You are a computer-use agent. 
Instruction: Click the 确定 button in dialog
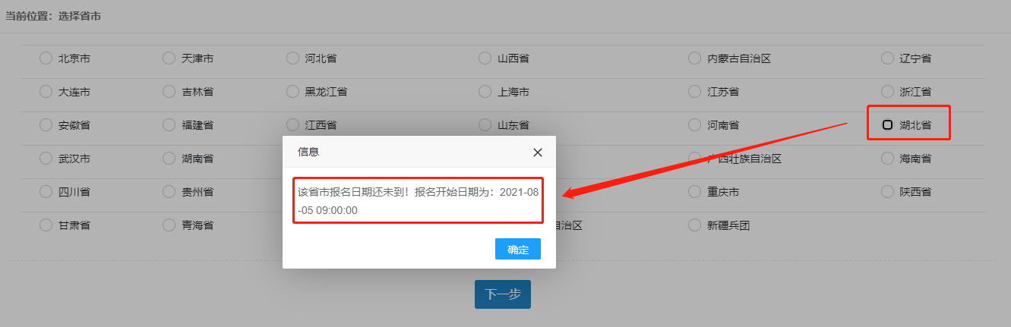(x=518, y=249)
